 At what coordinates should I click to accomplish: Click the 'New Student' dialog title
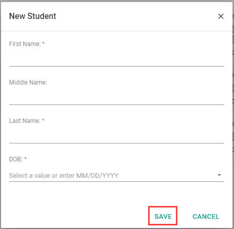(x=32, y=16)
